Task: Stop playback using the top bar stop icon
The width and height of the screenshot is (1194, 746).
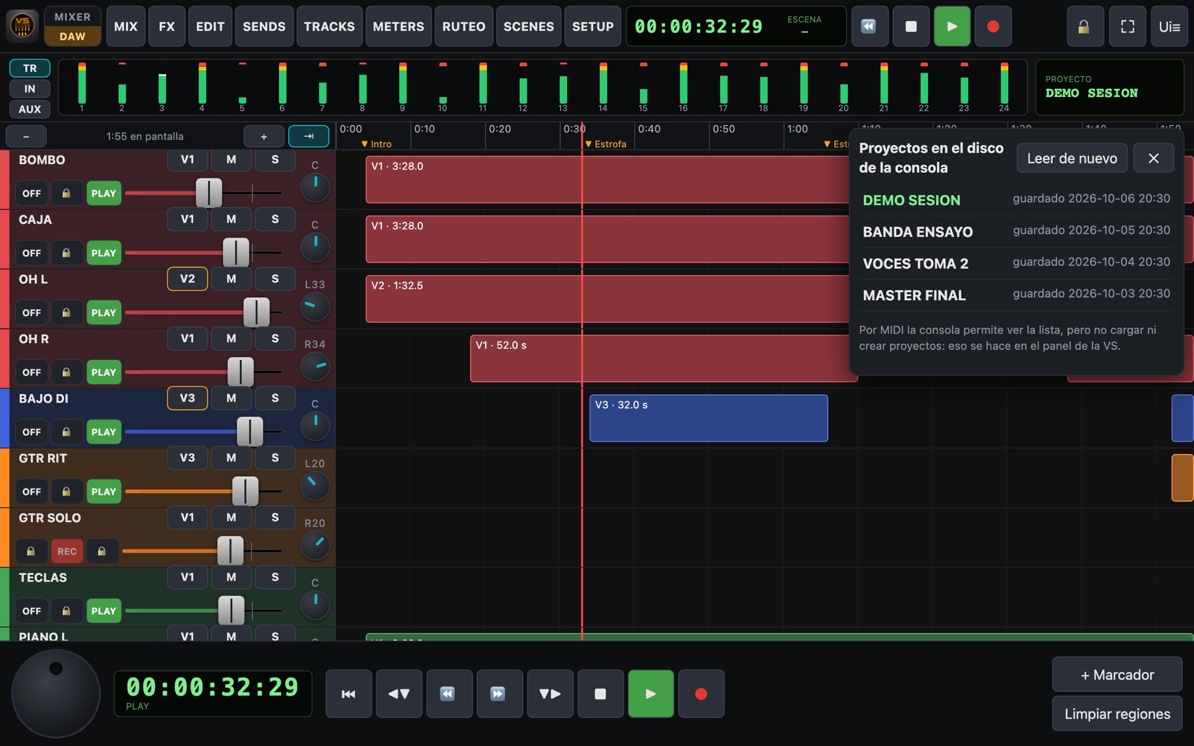Action: click(x=910, y=27)
